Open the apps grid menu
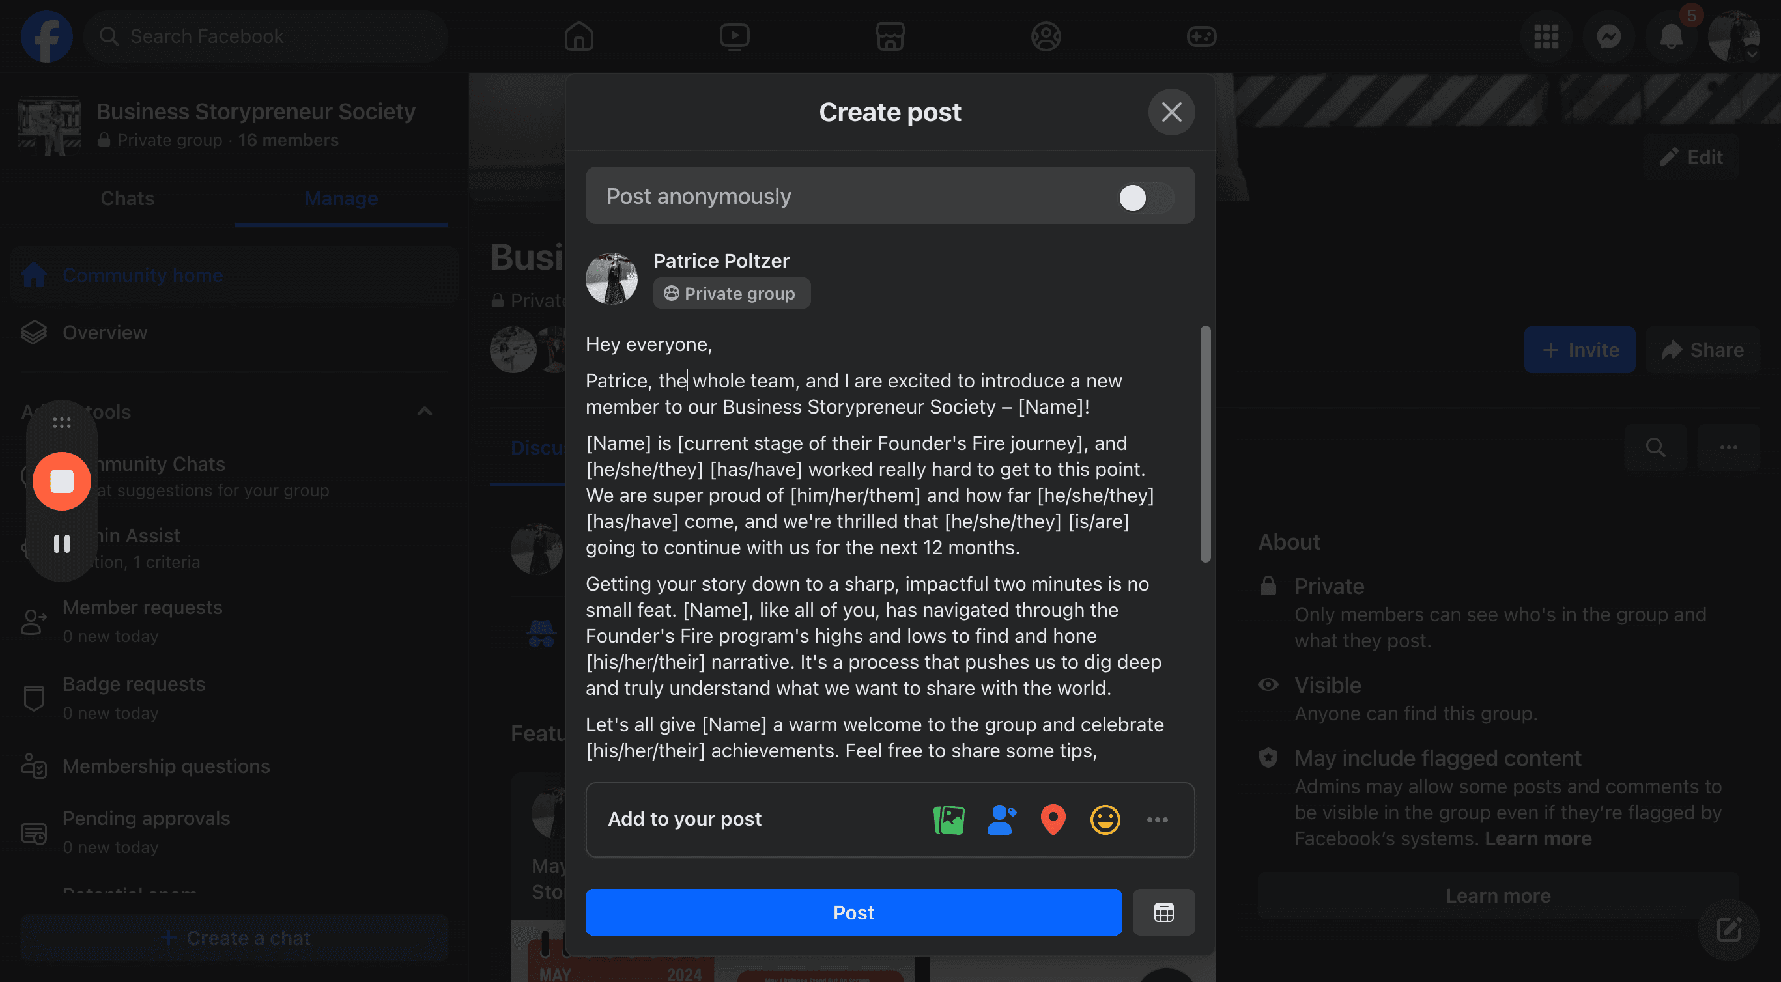Image resolution: width=1781 pixels, height=982 pixels. click(x=1546, y=36)
